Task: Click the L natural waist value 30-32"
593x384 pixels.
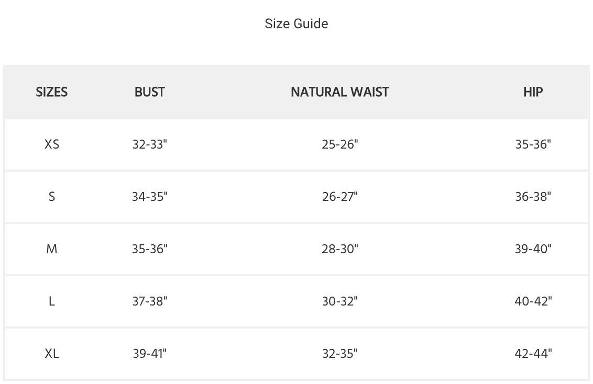Action: (x=339, y=301)
